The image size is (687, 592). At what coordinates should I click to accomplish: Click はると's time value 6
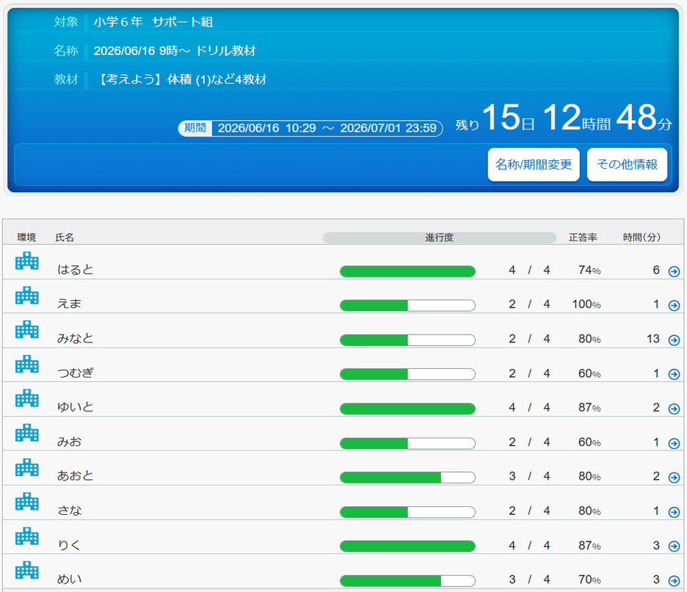click(656, 270)
